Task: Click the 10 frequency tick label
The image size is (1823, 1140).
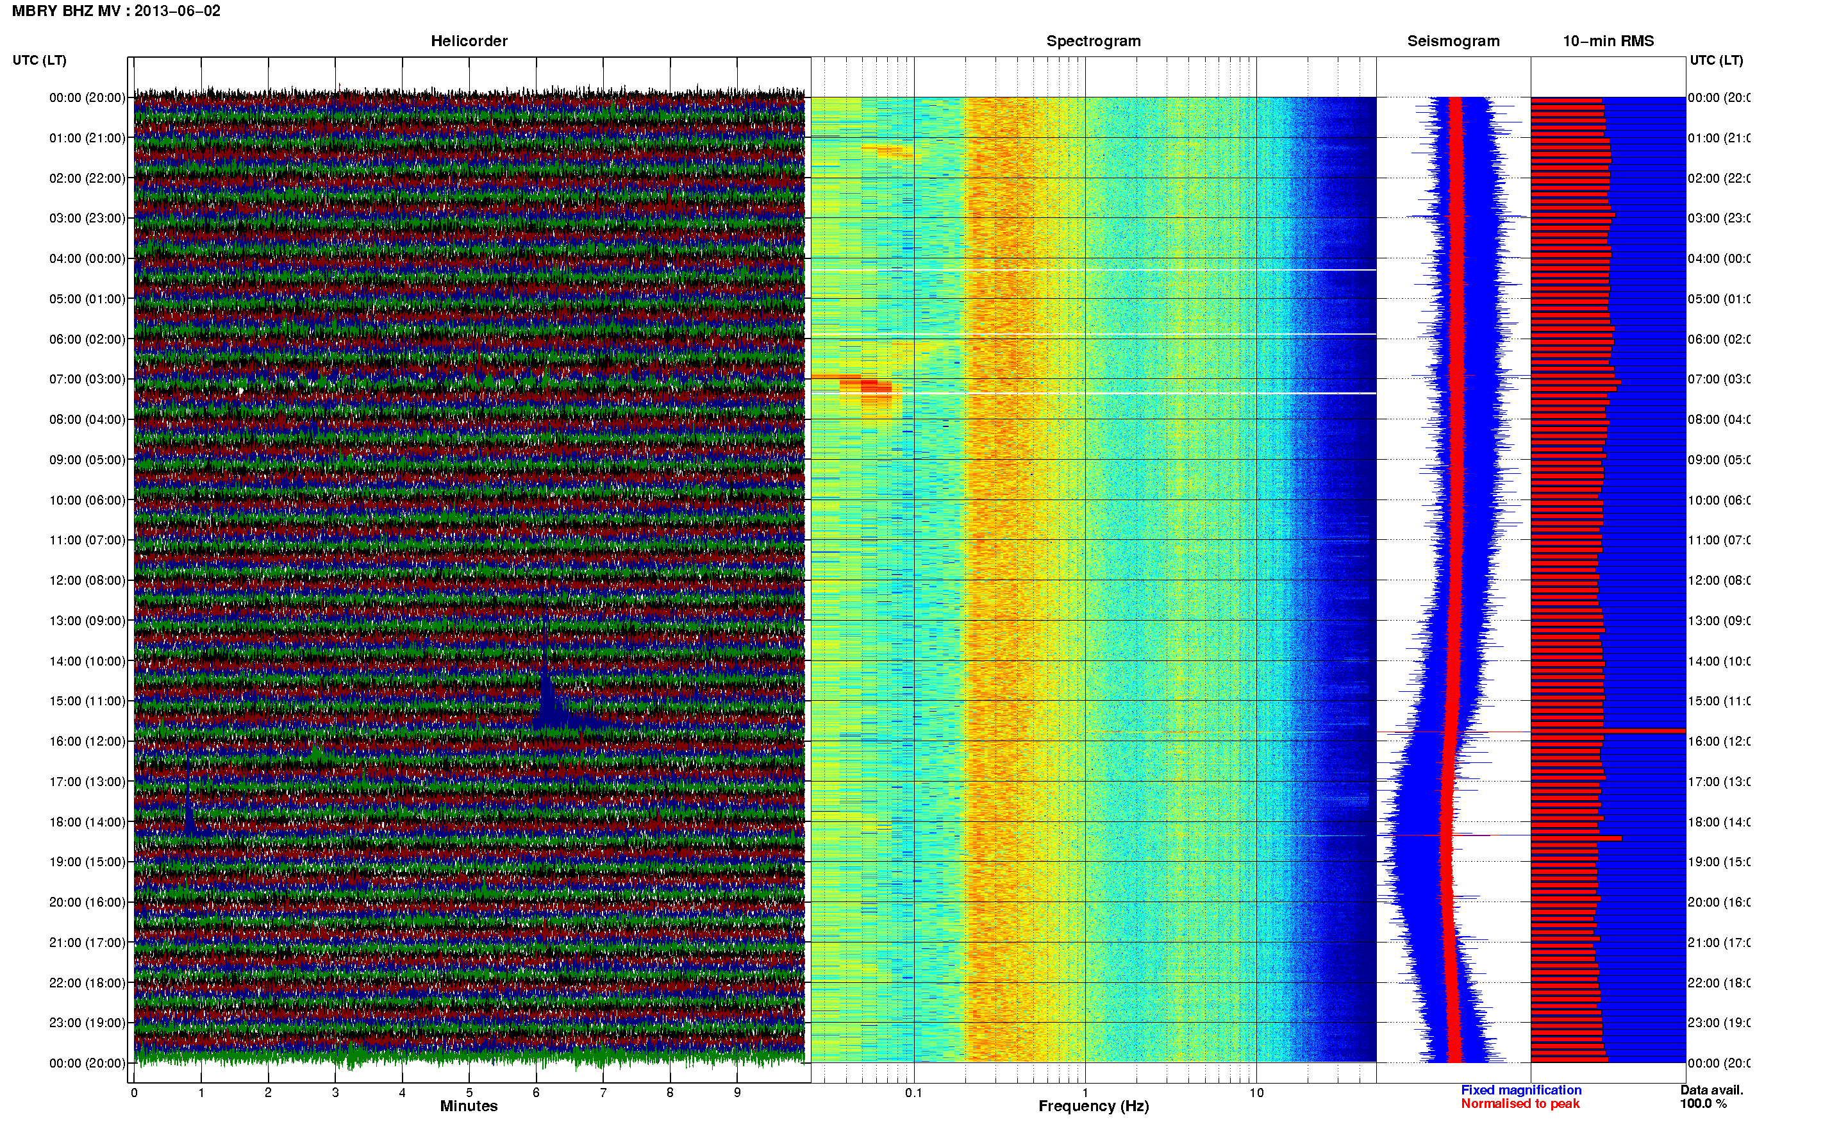Action: click(1256, 1093)
